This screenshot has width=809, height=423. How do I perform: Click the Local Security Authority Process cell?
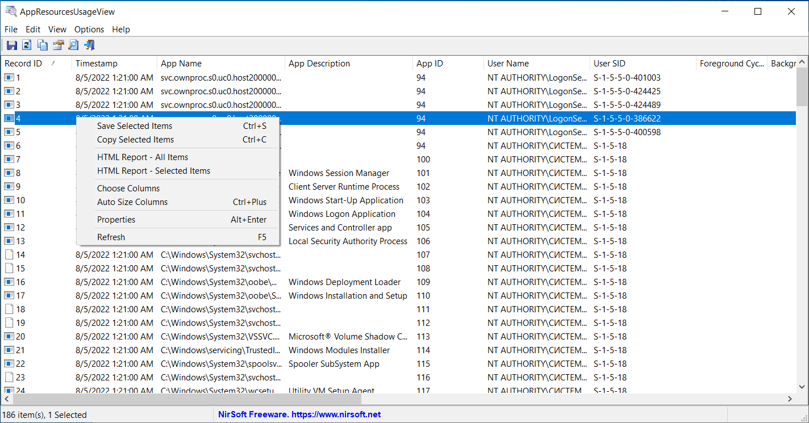(348, 241)
